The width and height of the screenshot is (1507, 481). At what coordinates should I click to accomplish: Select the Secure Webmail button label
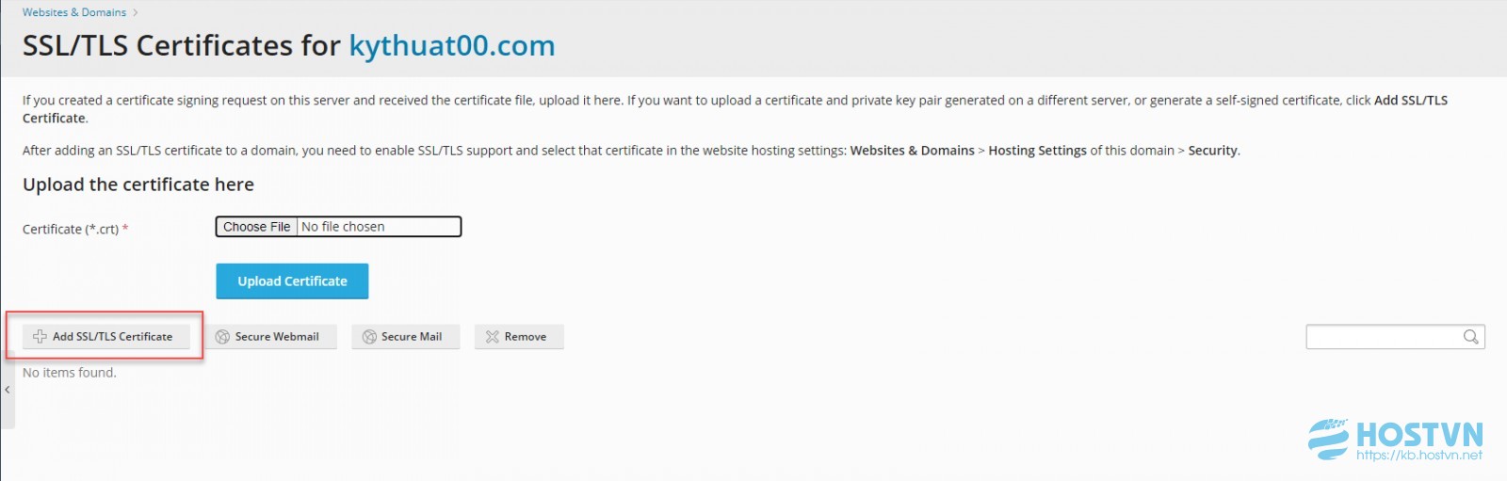(x=277, y=337)
